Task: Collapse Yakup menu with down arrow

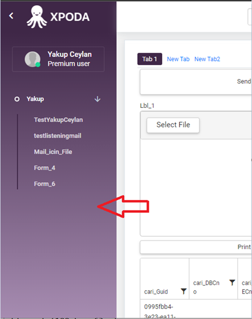Action: [x=97, y=99]
